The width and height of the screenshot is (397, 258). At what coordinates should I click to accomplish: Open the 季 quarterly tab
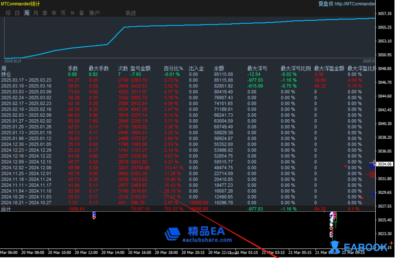pyautogui.click(x=45, y=13)
